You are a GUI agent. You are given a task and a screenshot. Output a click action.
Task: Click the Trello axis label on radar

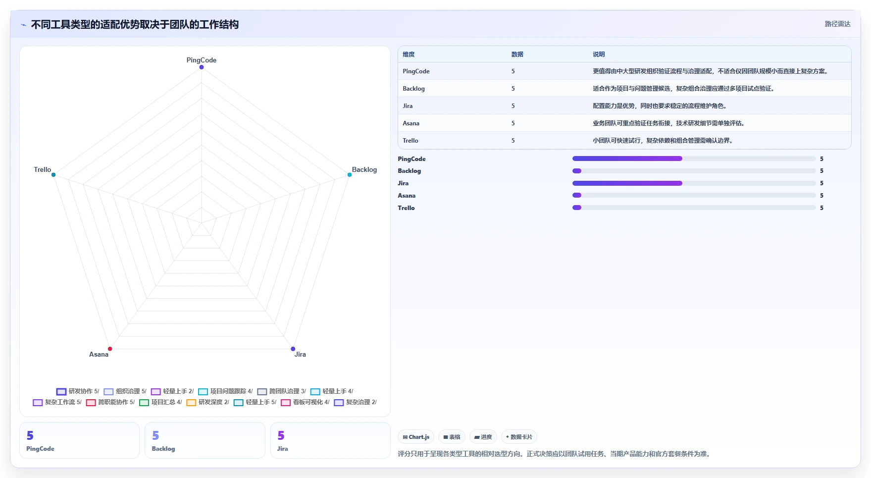tap(43, 169)
